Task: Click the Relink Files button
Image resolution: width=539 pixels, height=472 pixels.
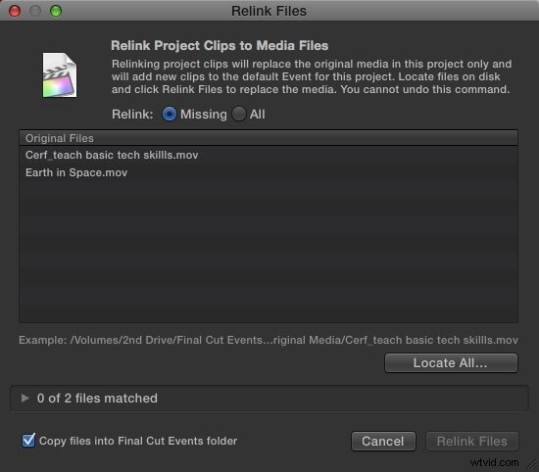Action: pos(472,441)
